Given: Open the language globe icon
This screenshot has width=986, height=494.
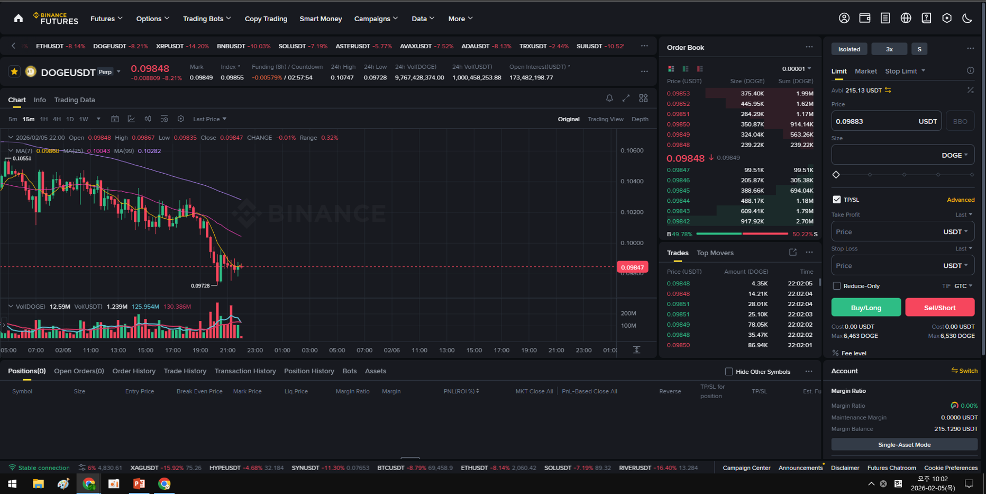Looking at the screenshot, I should (x=906, y=18).
